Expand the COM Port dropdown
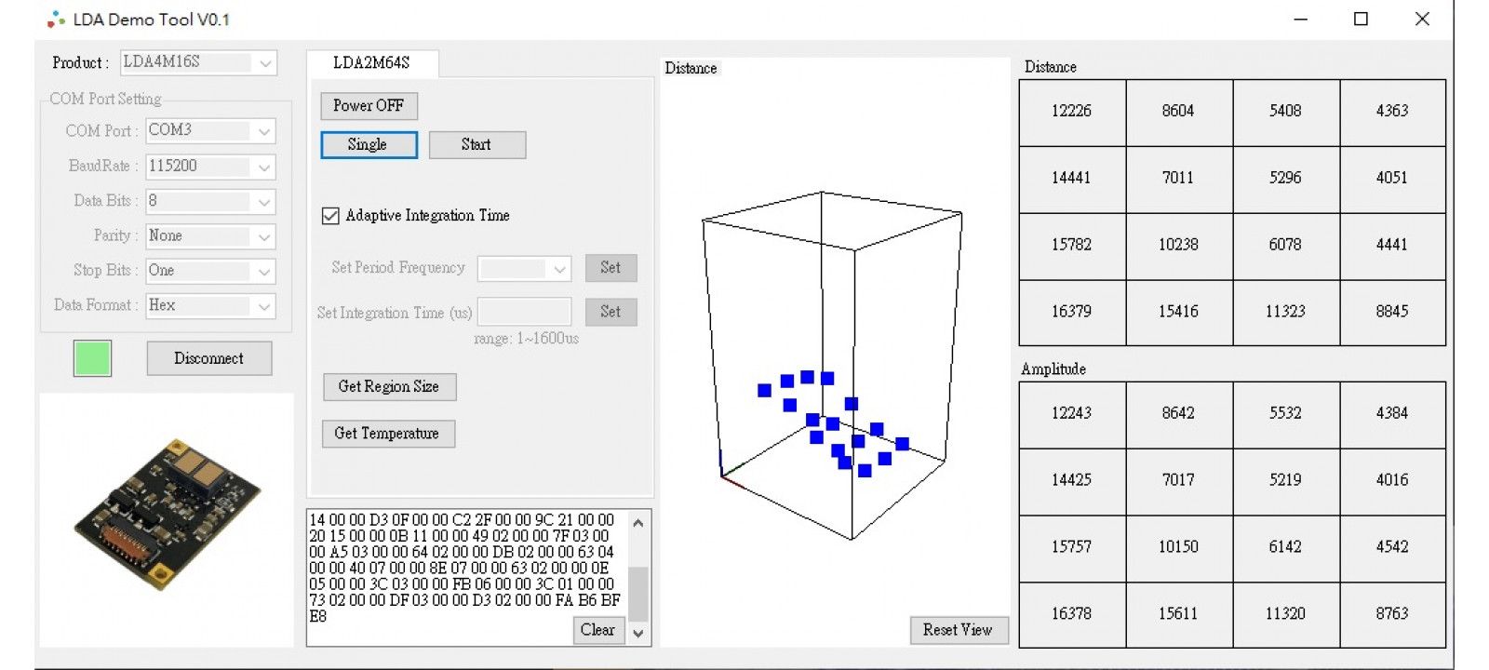The height and width of the screenshot is (670, 1489). pyautogui.click(x=264, y=131)
